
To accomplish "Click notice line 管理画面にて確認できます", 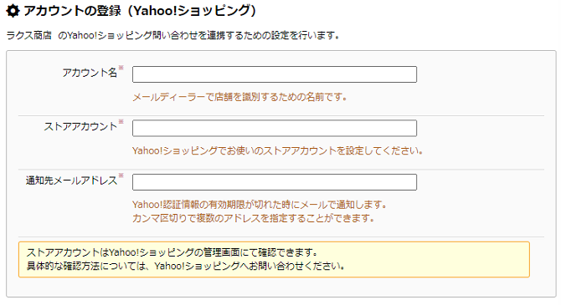I will tap(172, 252).
